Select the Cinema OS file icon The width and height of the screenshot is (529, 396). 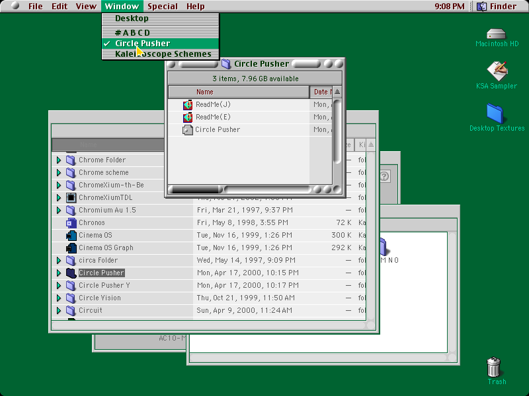pos(71,235)
